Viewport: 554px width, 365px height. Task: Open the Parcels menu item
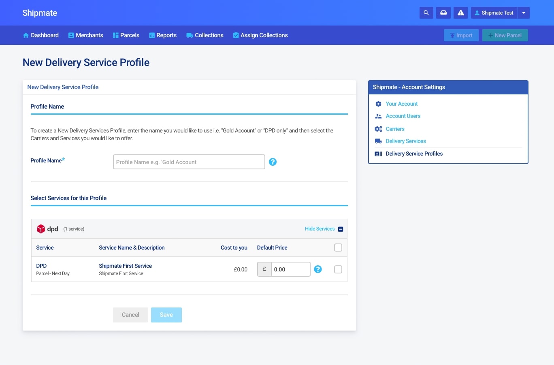126,35
